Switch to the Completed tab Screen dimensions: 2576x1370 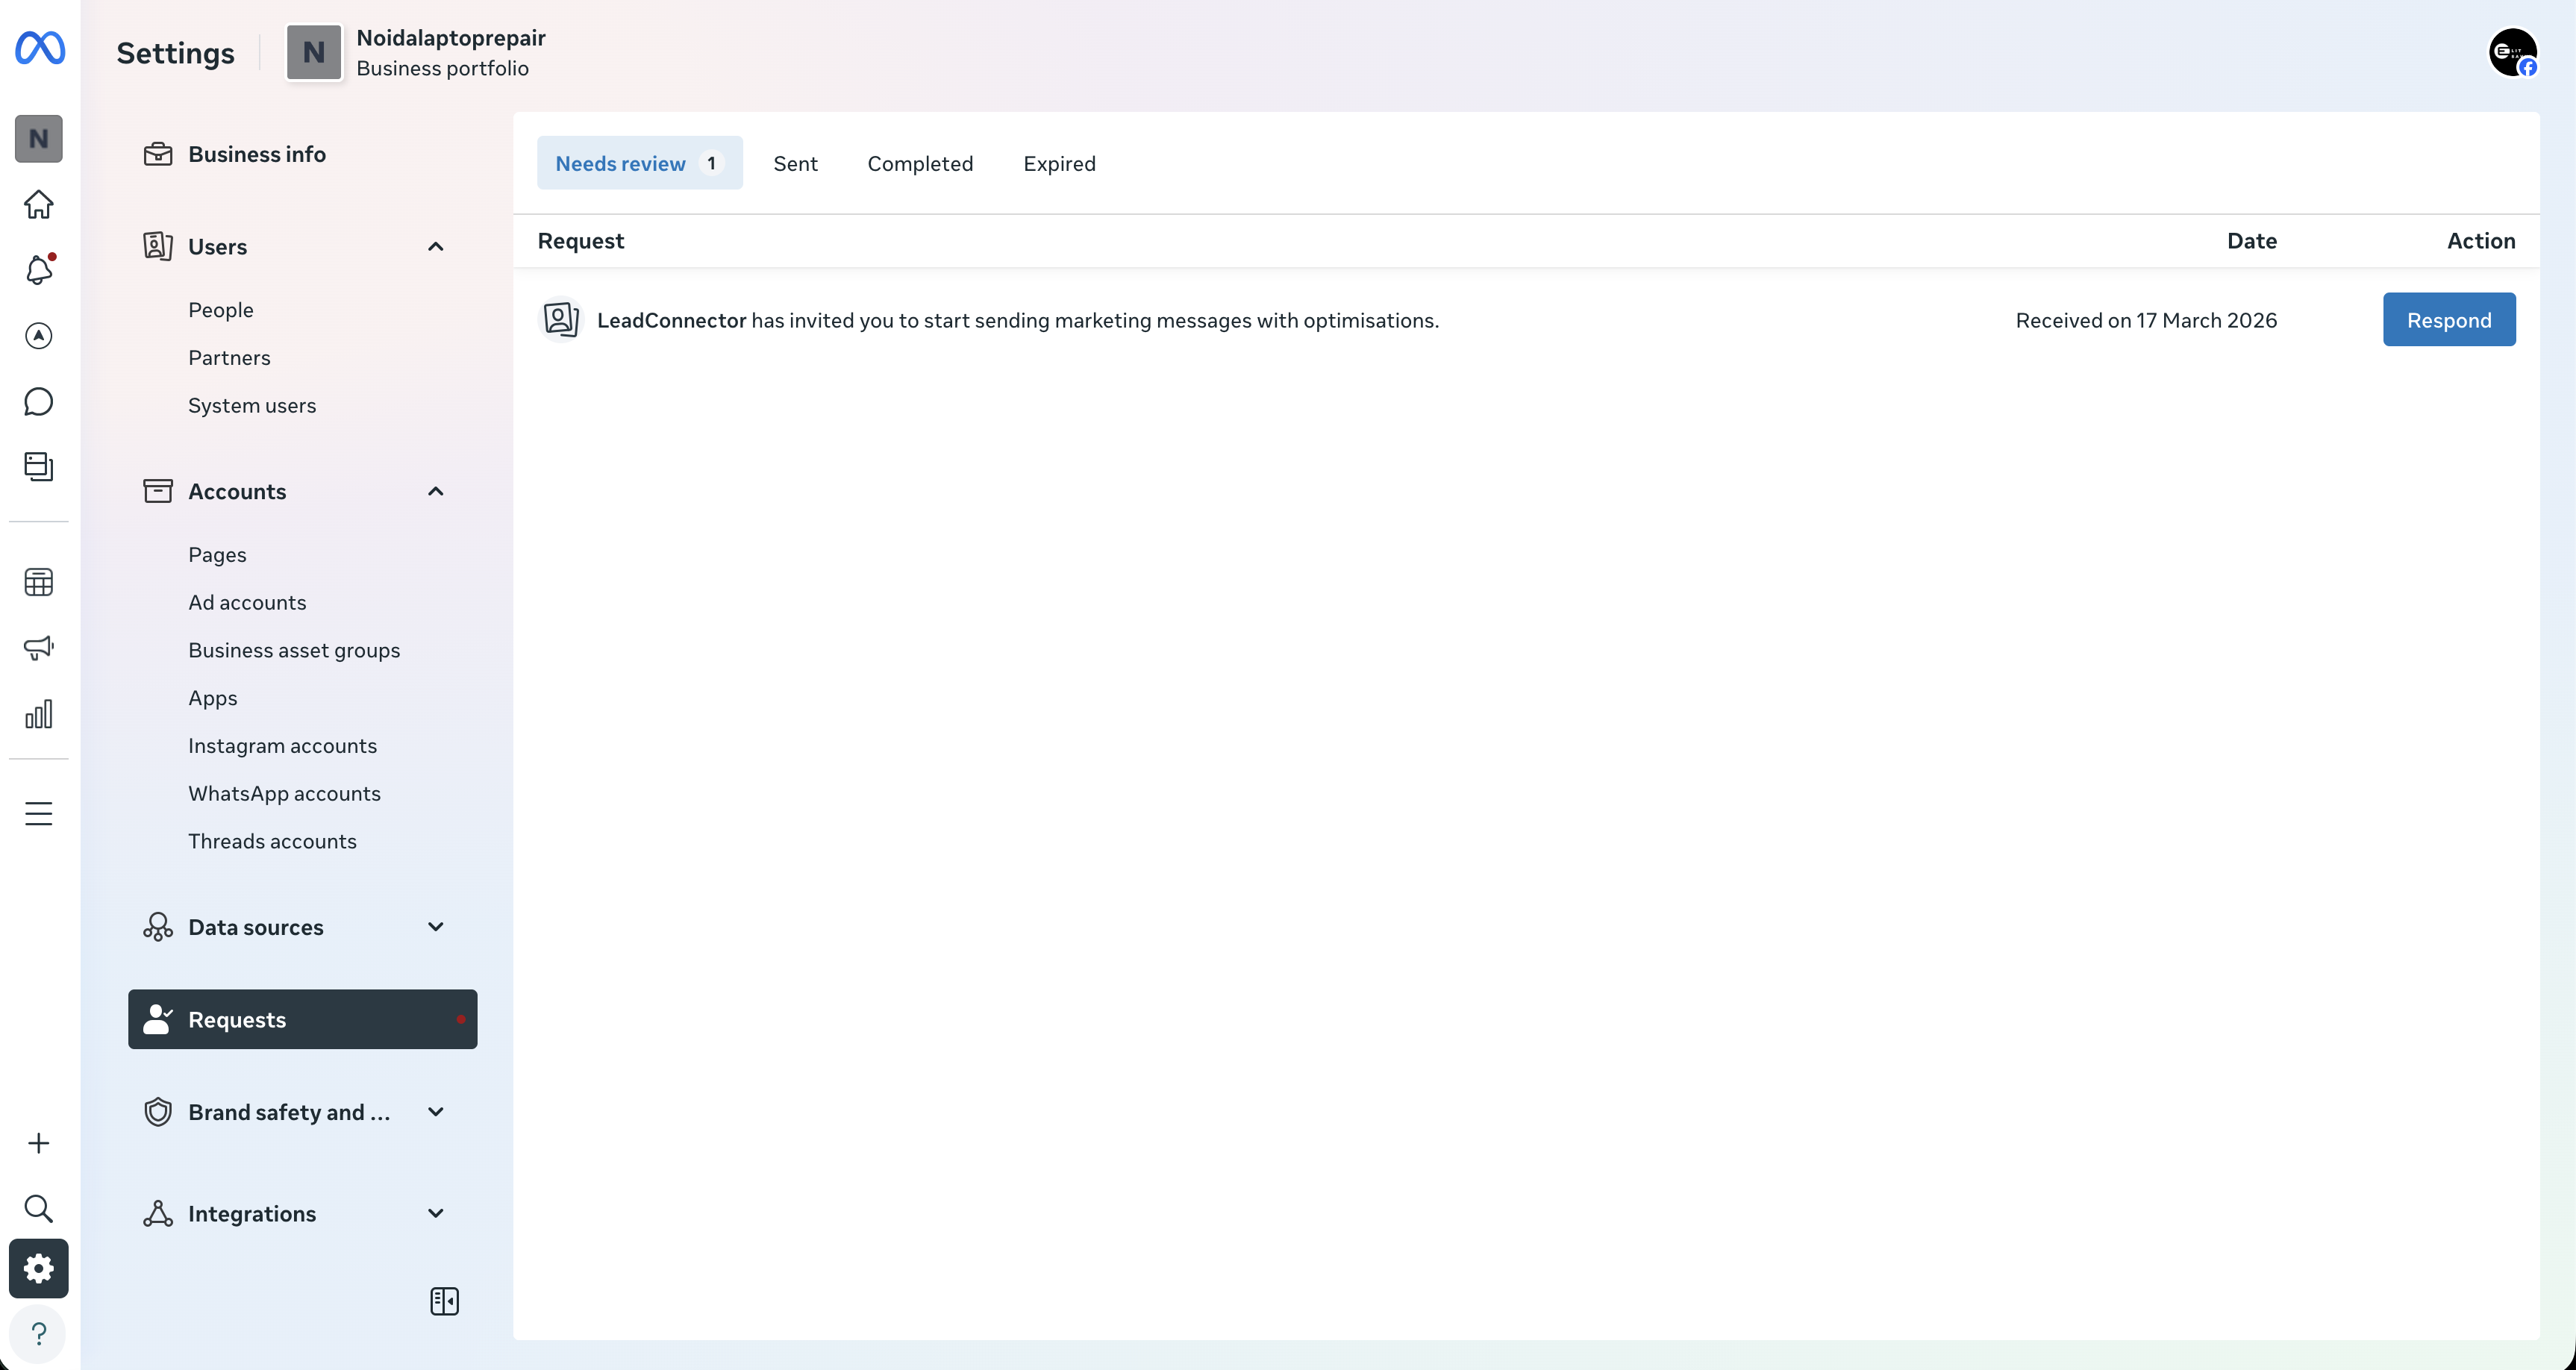coord(919,163)
